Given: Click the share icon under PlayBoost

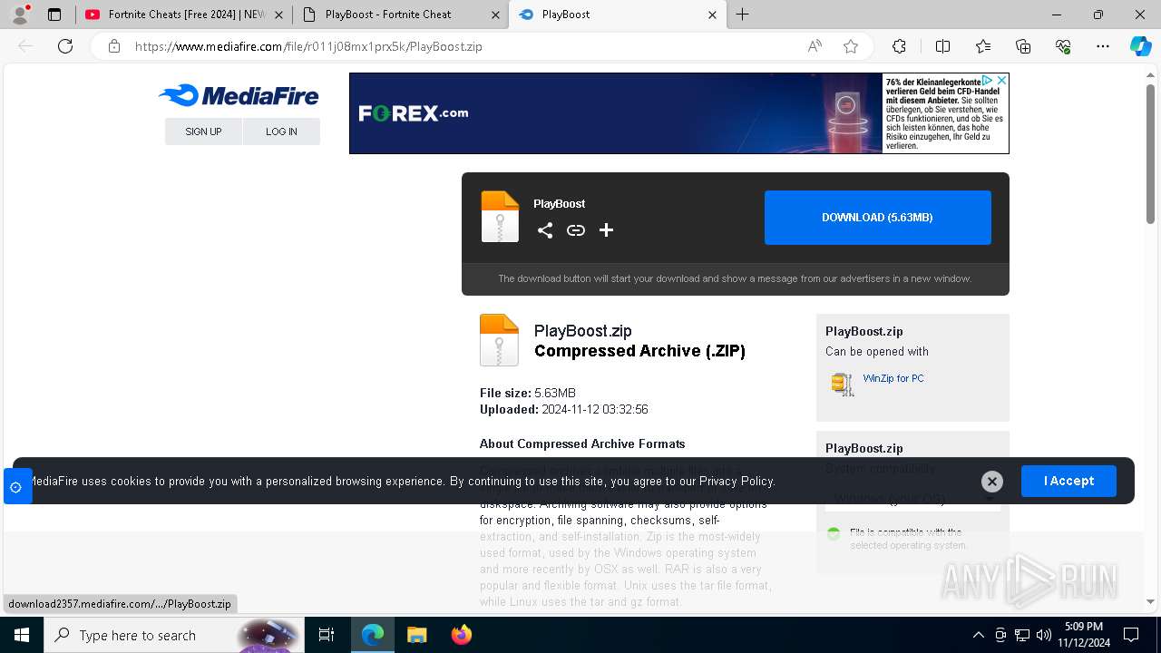Looking at the screenshot, I should pyautogui.click(x=545, y=230).
